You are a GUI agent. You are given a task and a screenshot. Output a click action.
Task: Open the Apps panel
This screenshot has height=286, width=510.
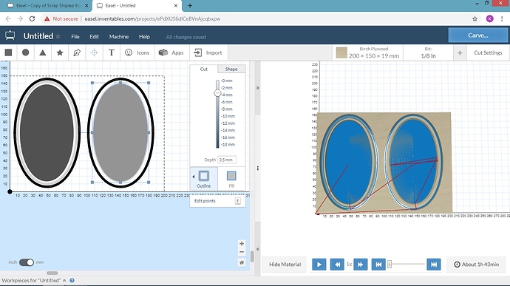click(171, 52)
